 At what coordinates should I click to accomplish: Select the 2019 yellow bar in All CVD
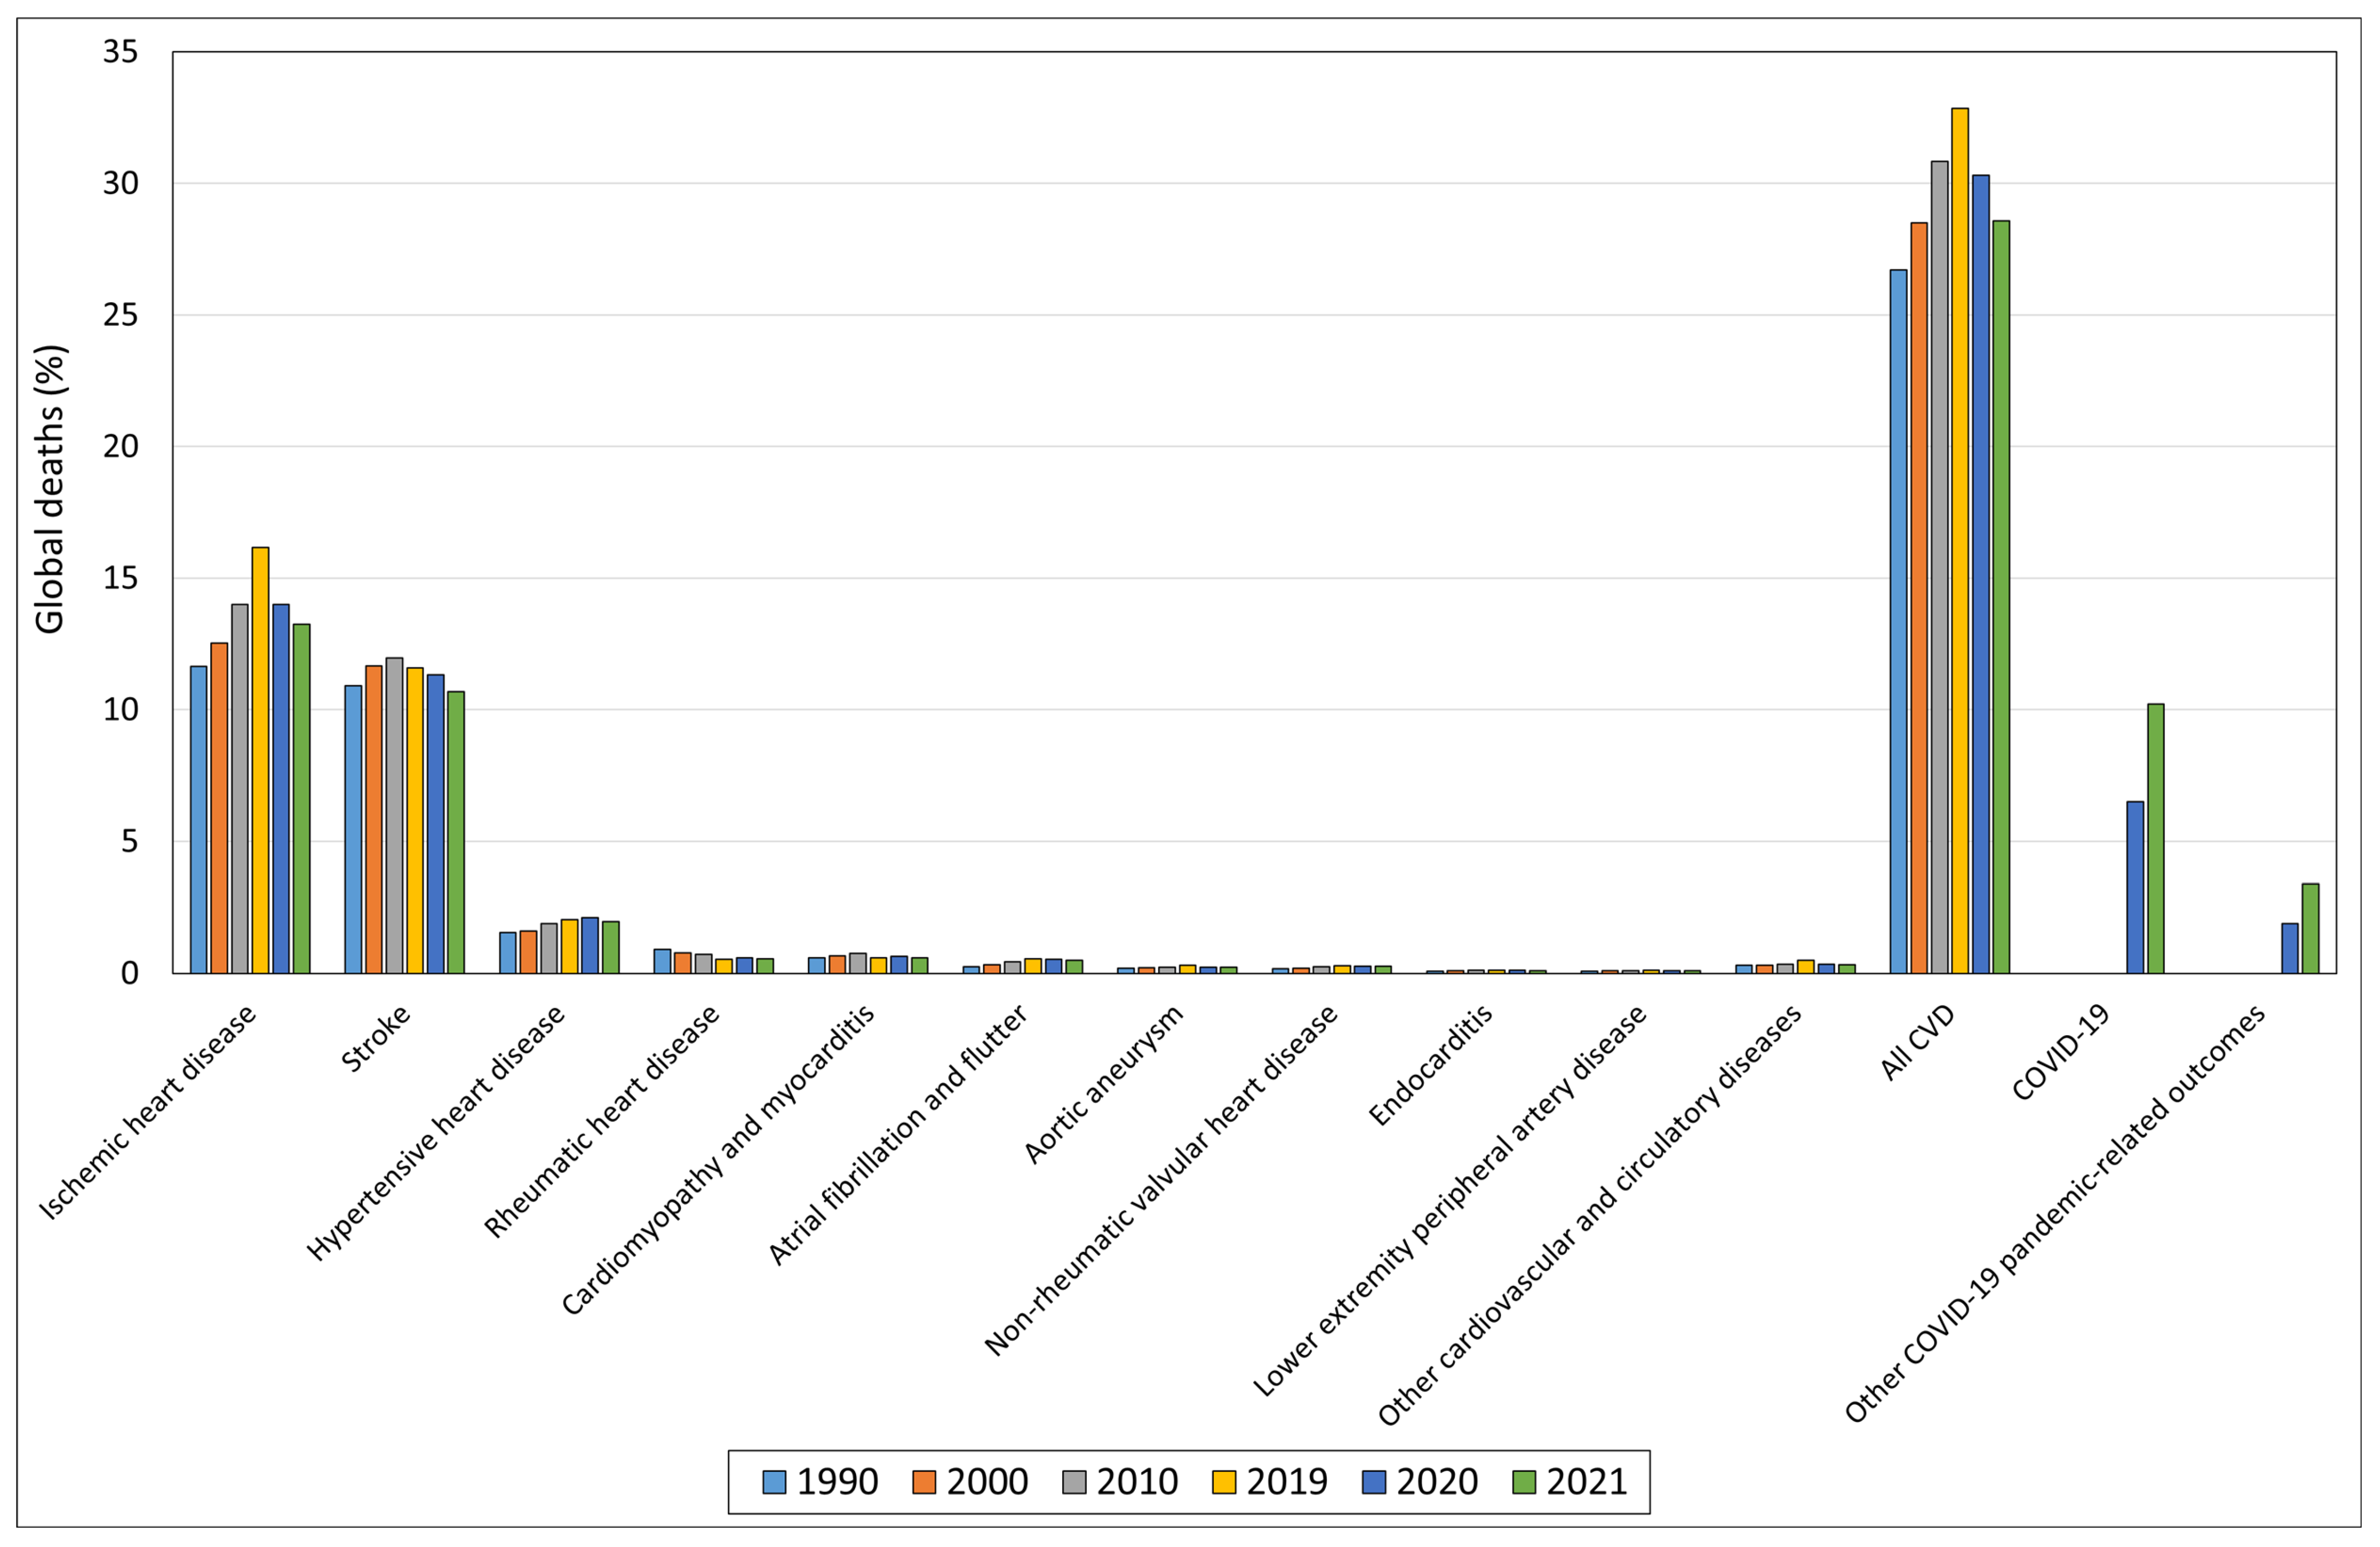point(1960,540)
